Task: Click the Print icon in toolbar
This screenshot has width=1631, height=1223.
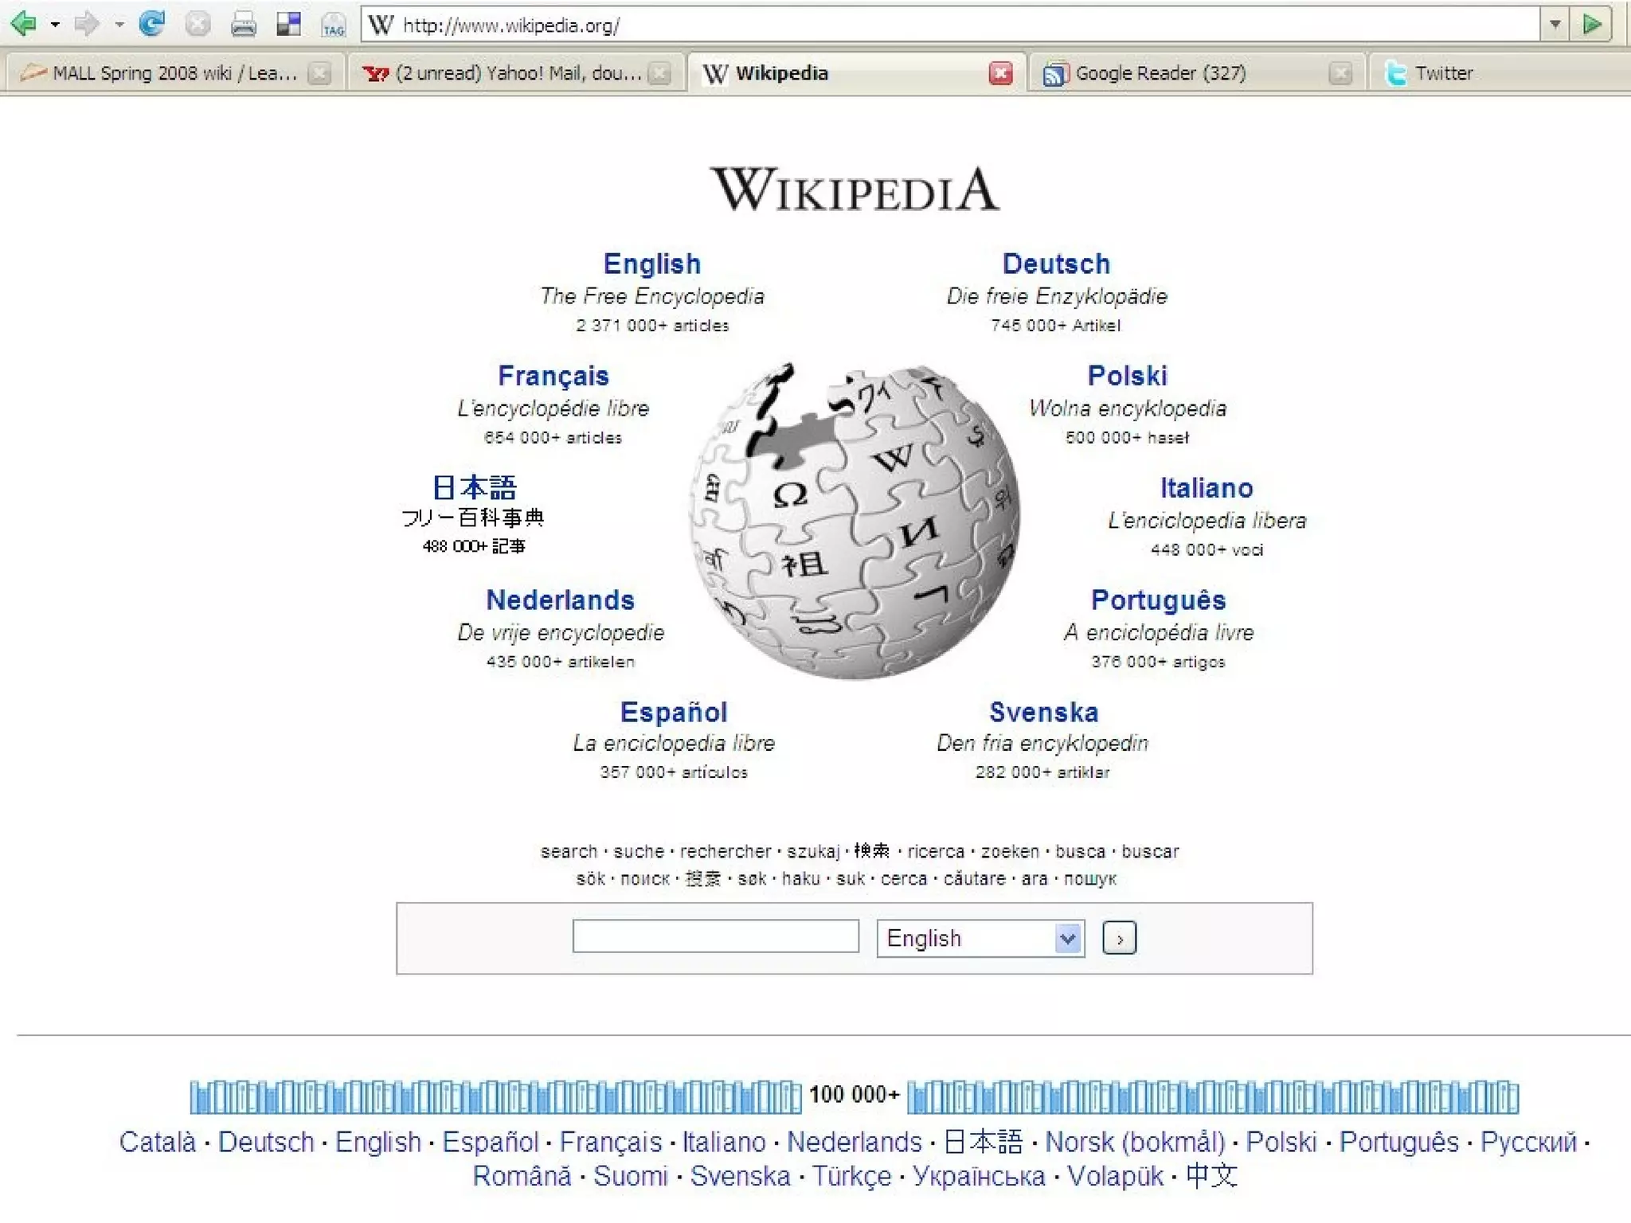Action: pos(243,25)
